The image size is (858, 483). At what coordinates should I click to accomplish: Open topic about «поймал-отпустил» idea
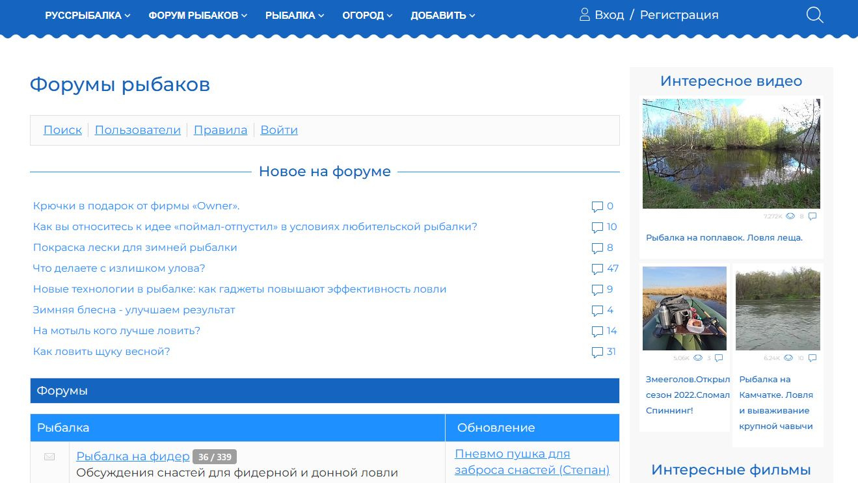pyautogui.click(x=255, y=227)
